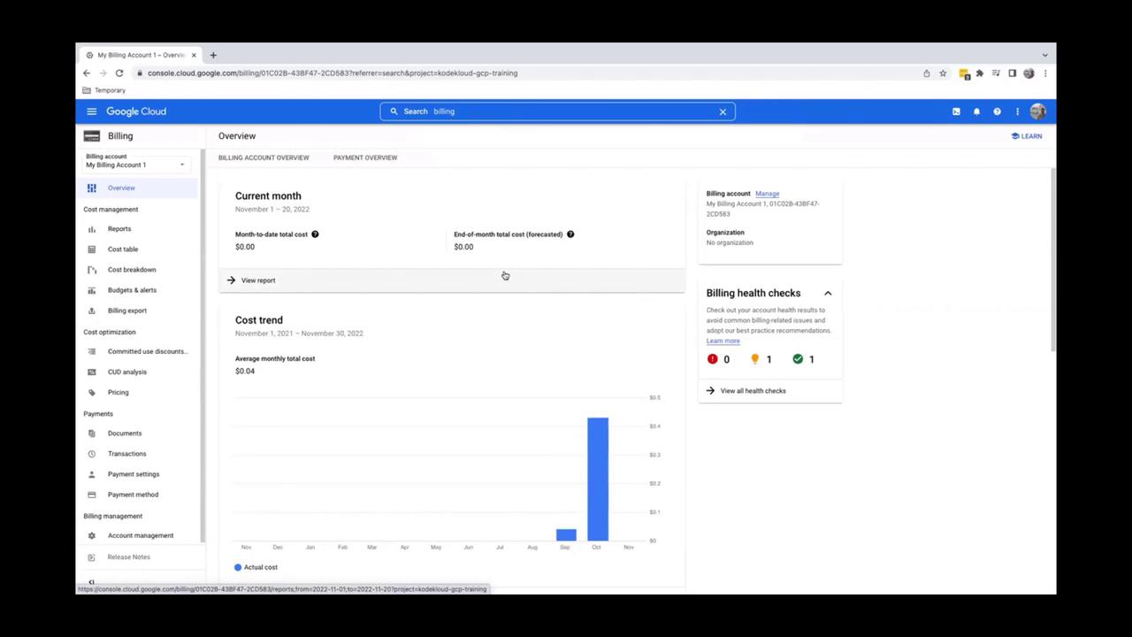Clear the billing search with the X
The image size is (1132, 637).
[723, 111]
